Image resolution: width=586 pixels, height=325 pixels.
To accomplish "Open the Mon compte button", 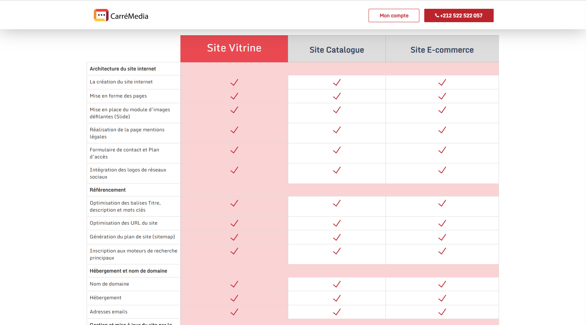I will tap(394, 15).
